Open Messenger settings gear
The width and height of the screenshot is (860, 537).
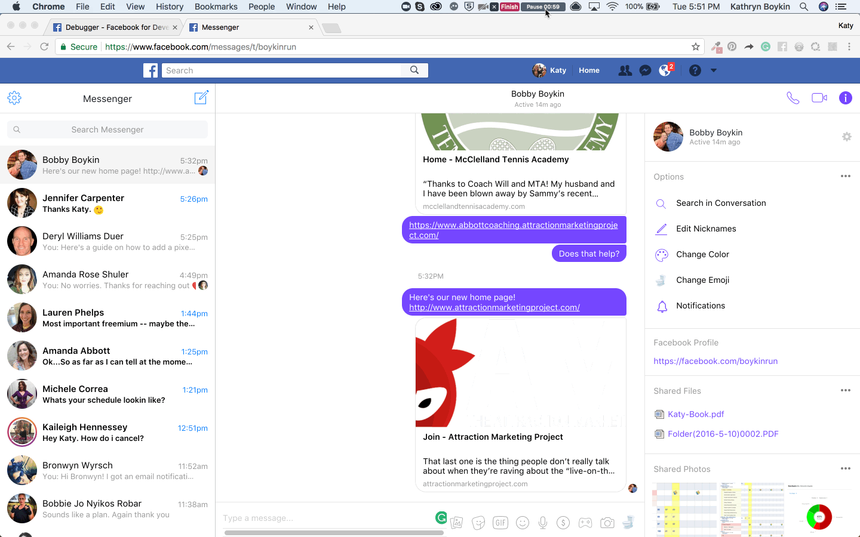coord(14,98)
